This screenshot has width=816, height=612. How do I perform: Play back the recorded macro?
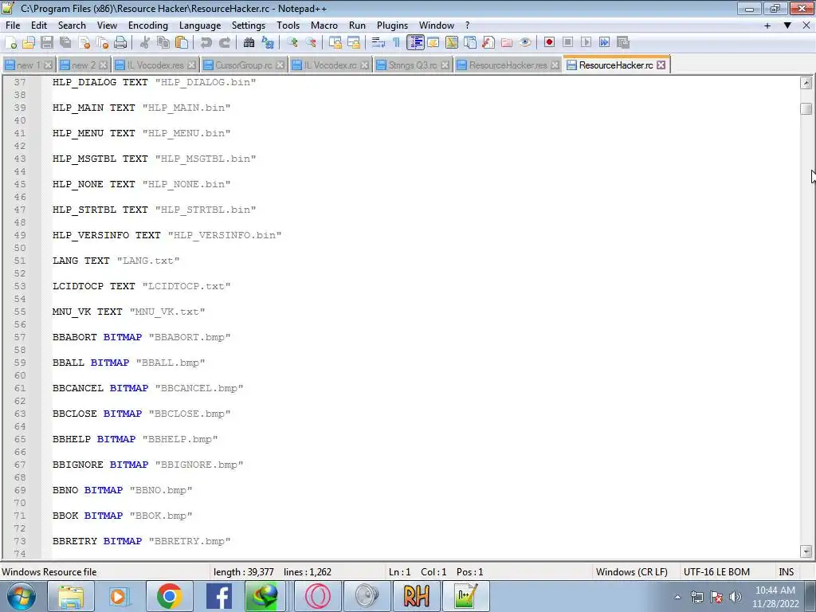pyautogui.click(x=586, y=43)
